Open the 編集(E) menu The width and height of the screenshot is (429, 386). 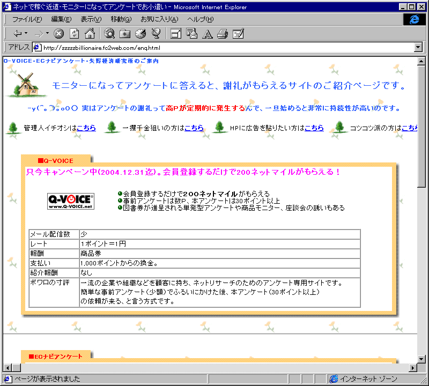click(x=61, y=19)
